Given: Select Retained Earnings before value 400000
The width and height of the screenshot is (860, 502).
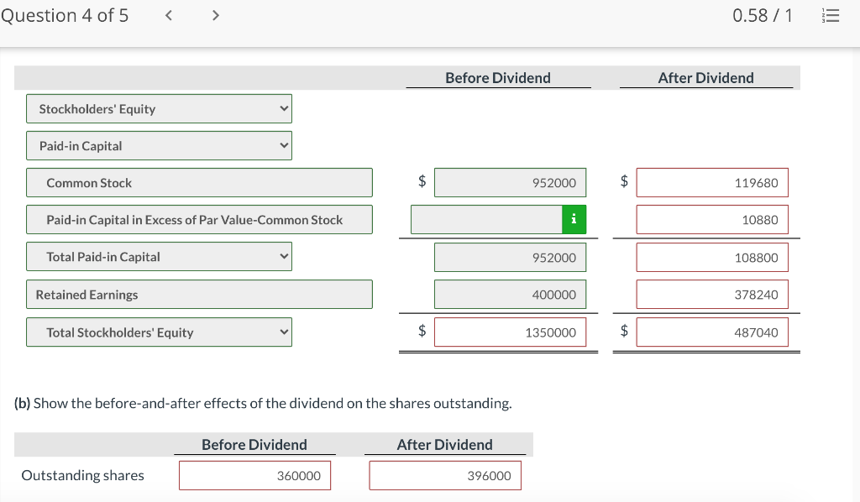Looking at the screenshot, I should [x=510, y=295].
